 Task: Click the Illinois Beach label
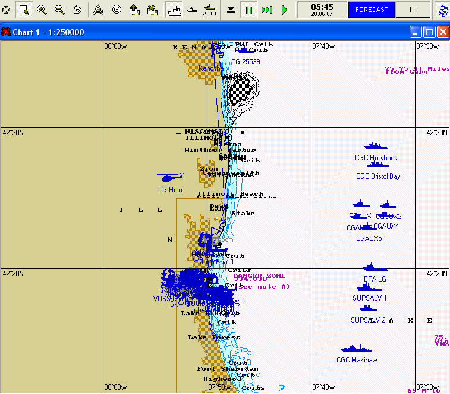(231, 194)
